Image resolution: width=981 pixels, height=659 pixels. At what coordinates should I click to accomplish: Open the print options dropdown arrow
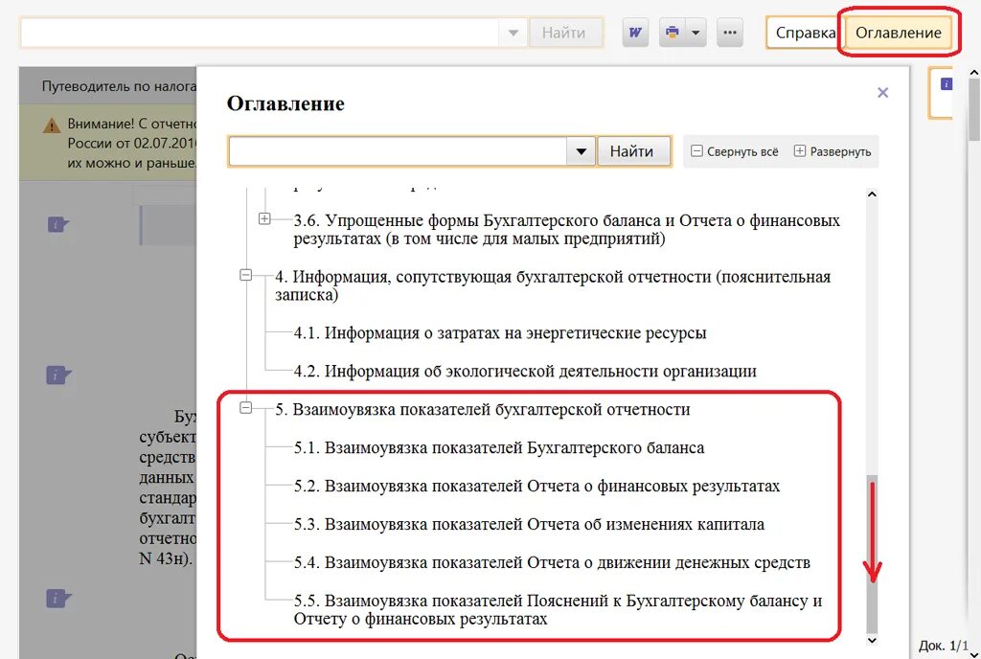point(696,32)
